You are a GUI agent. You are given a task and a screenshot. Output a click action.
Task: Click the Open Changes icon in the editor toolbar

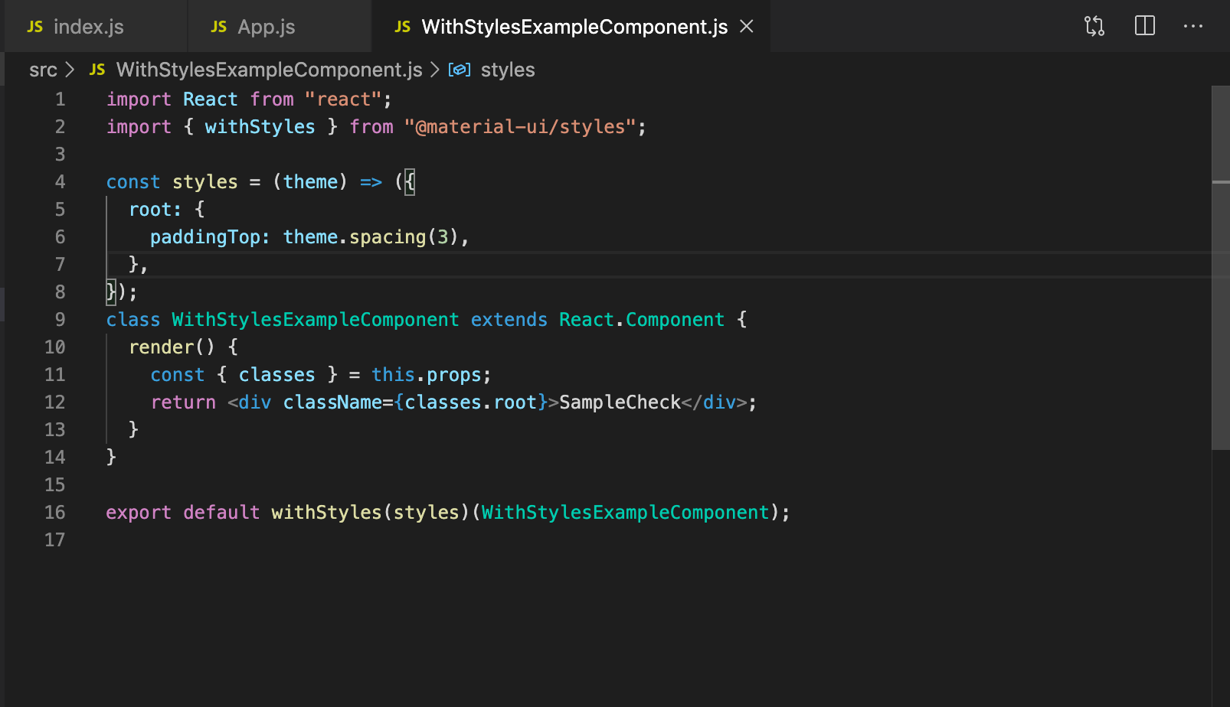tap(1094, 25)
